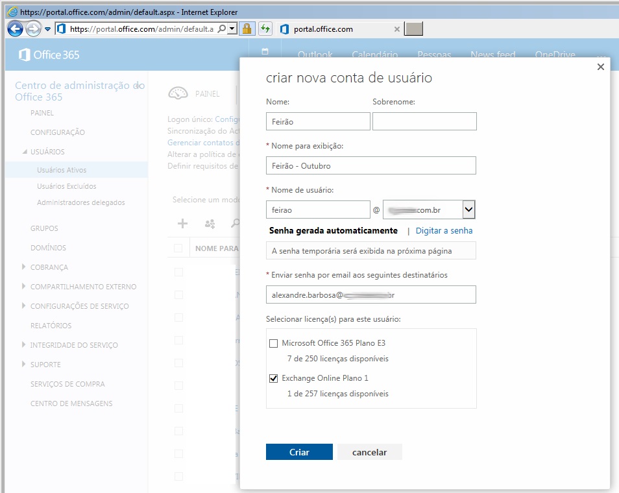Click the Office 365 logo

coord(49,55)
